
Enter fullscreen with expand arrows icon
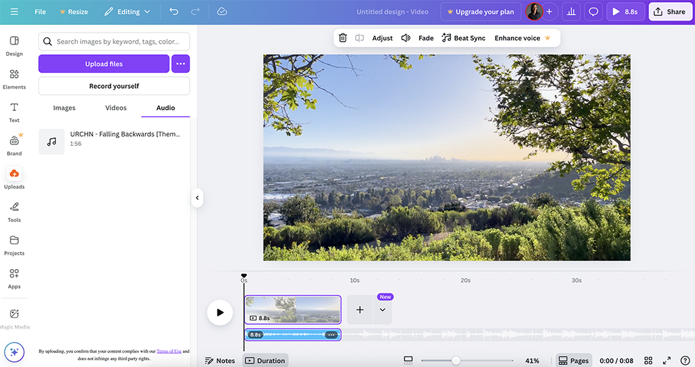(x=667, y=361)
